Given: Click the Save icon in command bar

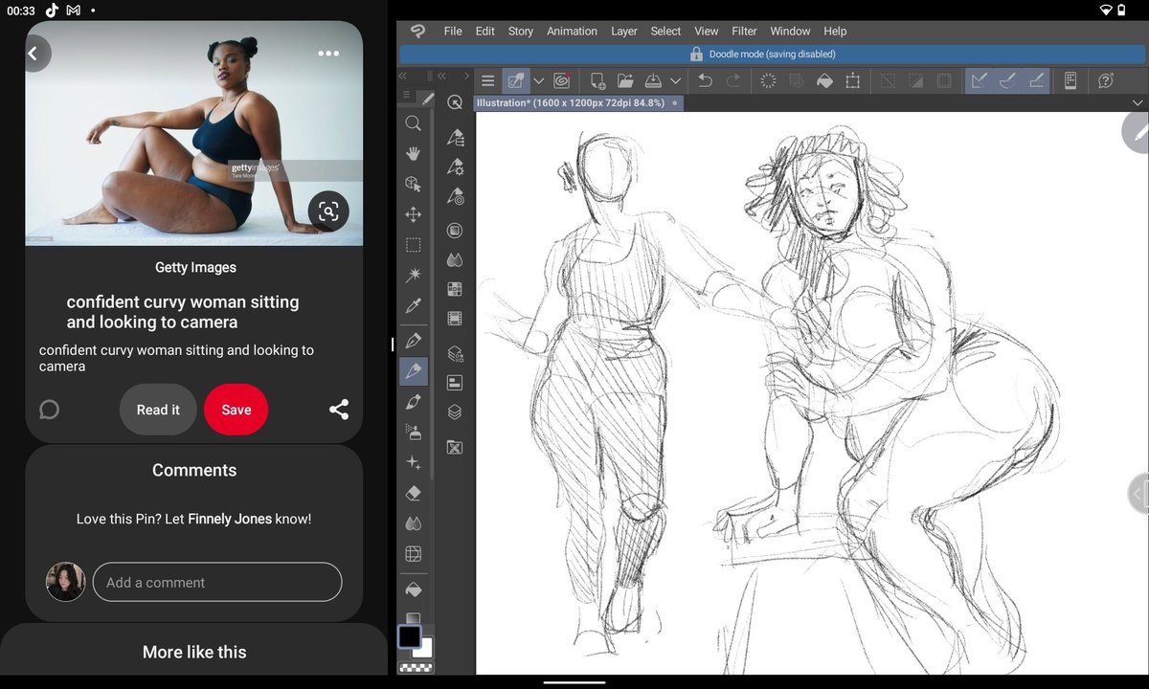Looking at the screenshot, I should pos(654,81).
